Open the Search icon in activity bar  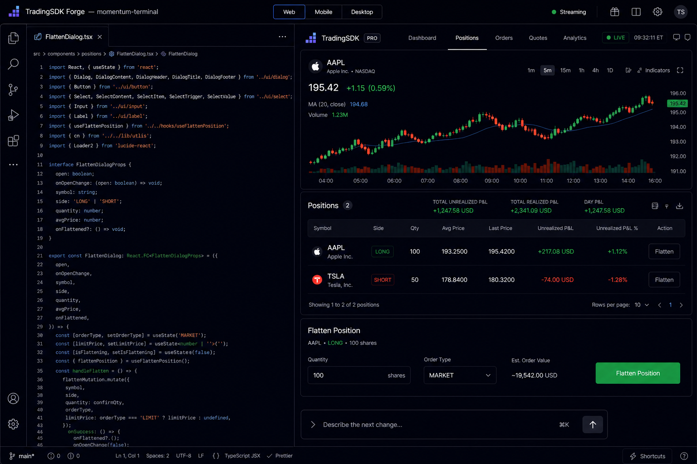click(13, 64)
